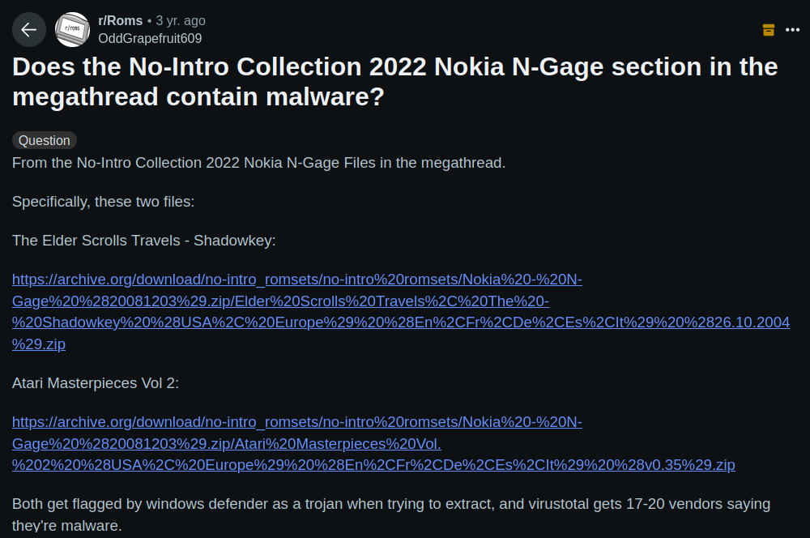Open the r/Roms community avatar

point(72,30)
